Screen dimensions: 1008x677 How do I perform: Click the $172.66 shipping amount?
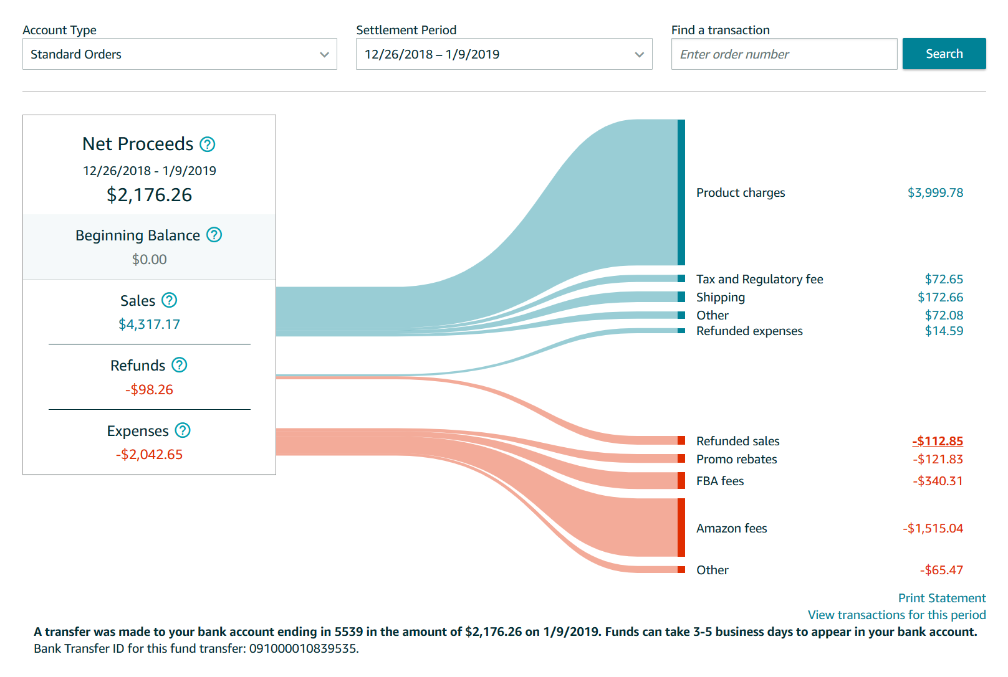pos(940,297)
